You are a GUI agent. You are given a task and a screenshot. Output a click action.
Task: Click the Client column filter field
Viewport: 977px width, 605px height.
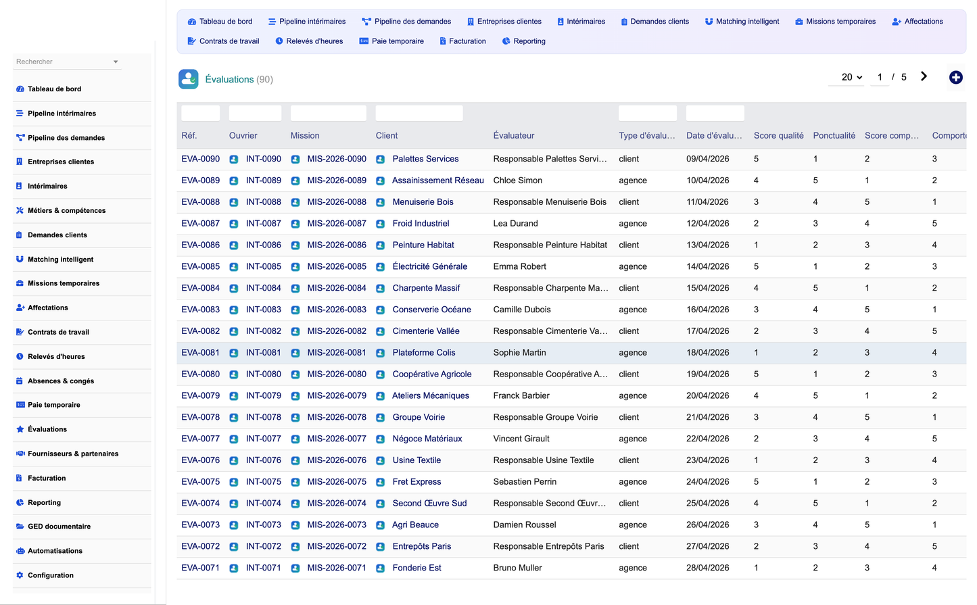[x=419, y=113]
